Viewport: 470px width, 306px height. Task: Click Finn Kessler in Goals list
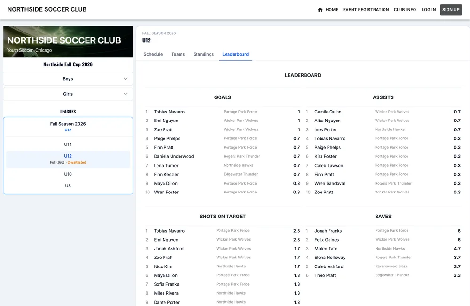[x=166, y=175]
